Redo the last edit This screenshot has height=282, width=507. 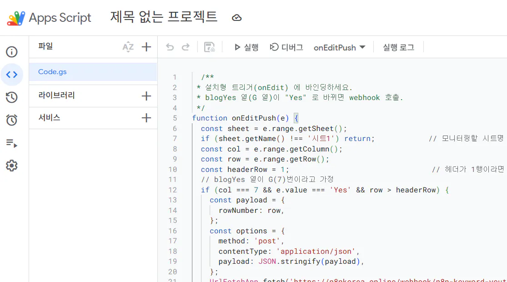(x=186, y=48)
